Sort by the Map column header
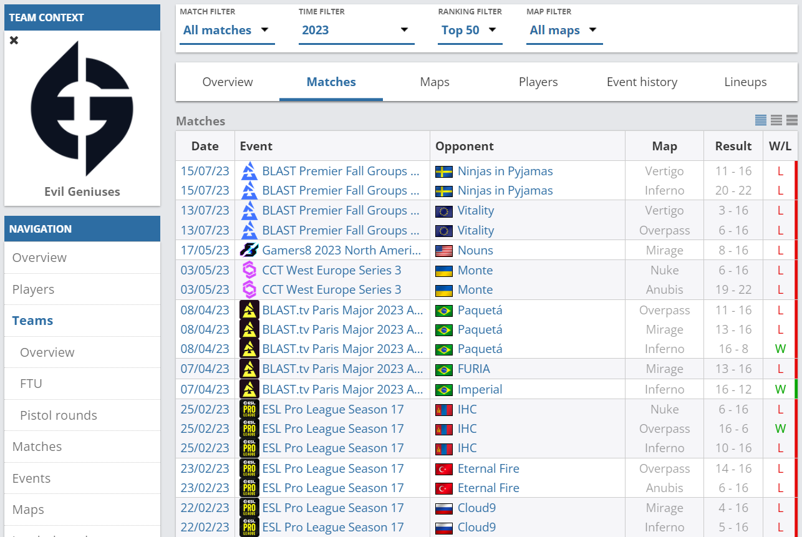The width and height of the screenshot is (802, 537). tap(664, 146)
